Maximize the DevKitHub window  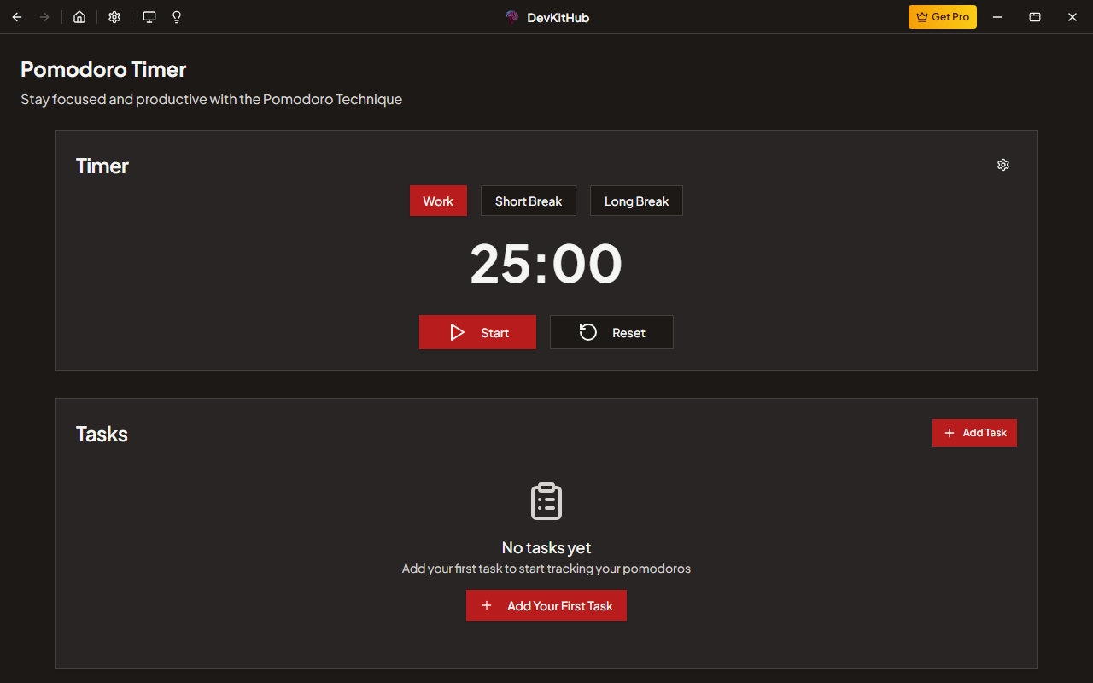pos(1034,17)
